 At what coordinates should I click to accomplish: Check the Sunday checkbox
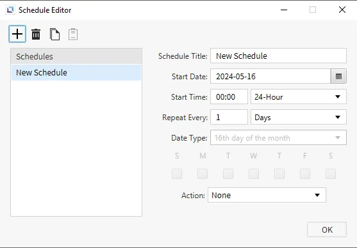(177, 174)
